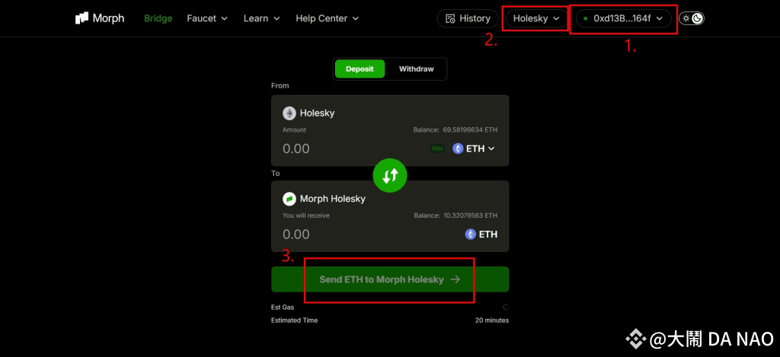Click the Est Gas label

click(283, 308)
